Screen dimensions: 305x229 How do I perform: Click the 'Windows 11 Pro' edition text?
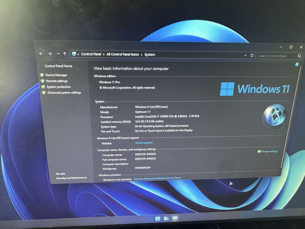[109, 82]
